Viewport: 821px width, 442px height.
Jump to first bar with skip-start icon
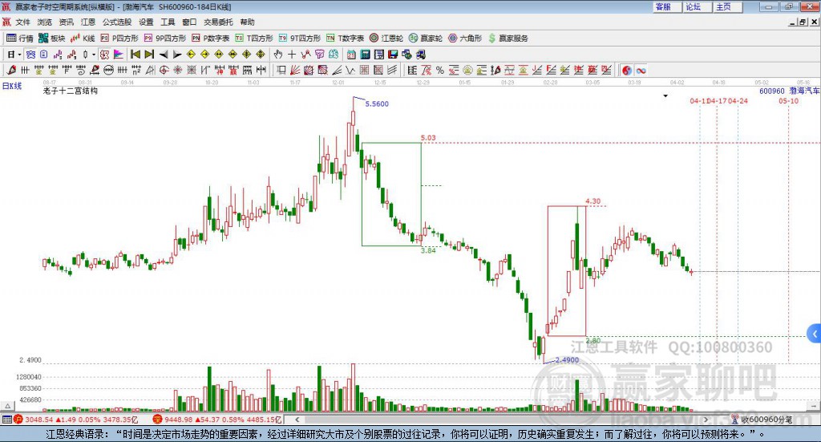point(135,55)
